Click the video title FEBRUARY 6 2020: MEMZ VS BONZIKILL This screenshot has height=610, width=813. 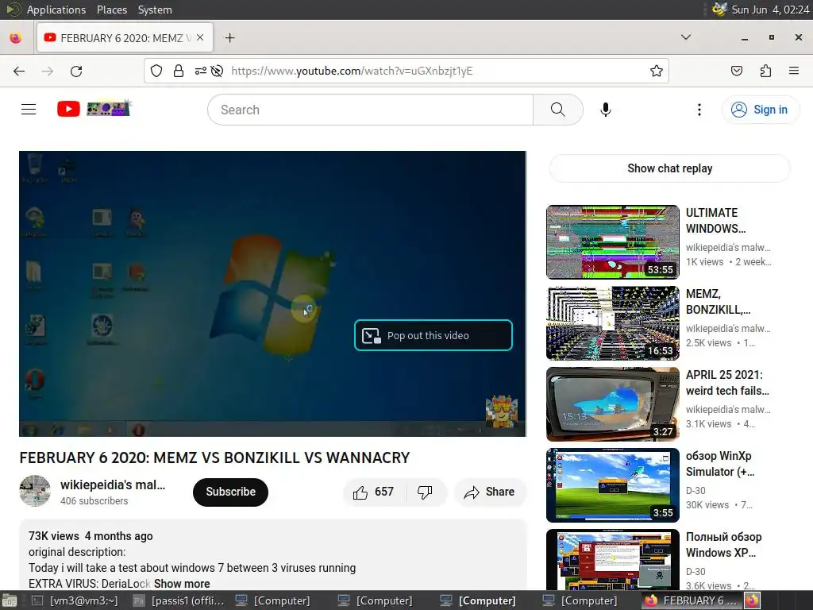coord(214,457)
